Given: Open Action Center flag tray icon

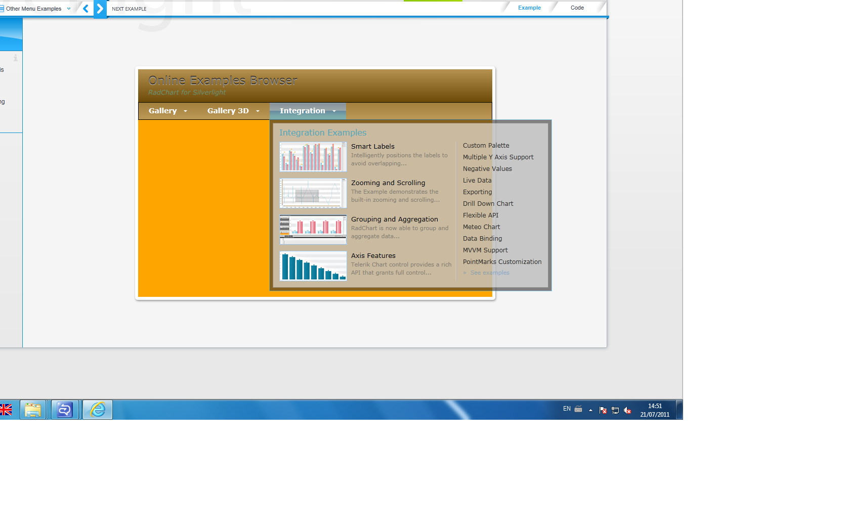Looking at the screenshot, I should pyautogui.click(x=603, y=410).
